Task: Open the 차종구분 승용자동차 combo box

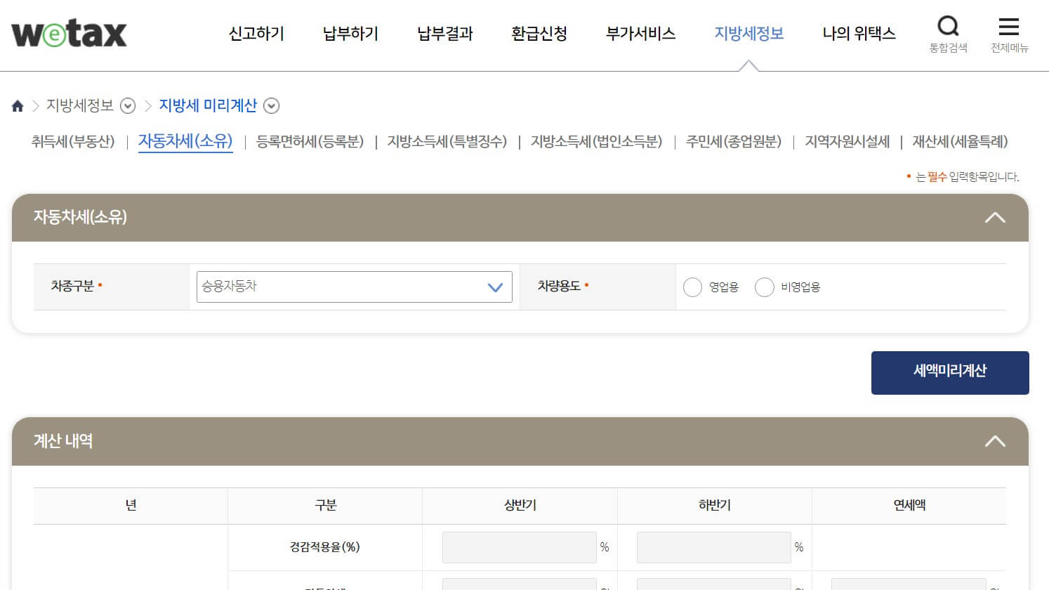Action: (355, 287)
